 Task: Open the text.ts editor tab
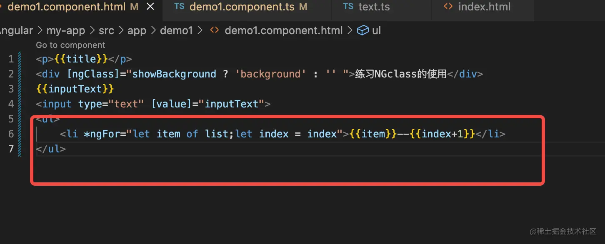(373, 7)
